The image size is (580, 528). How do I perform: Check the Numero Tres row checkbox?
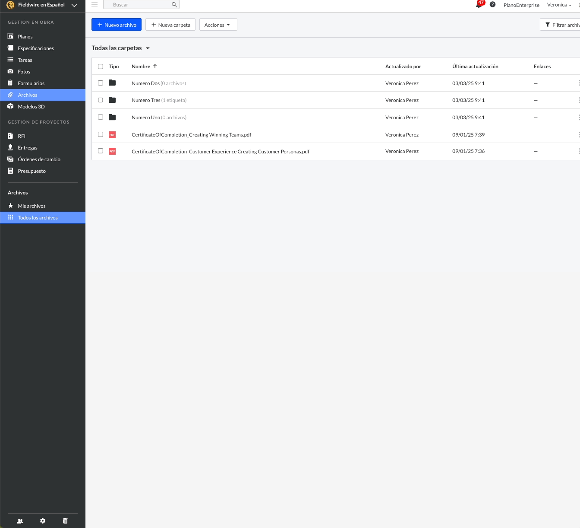[x=101, y=100]
